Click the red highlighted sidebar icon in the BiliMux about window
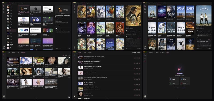 tap(145, 61)
